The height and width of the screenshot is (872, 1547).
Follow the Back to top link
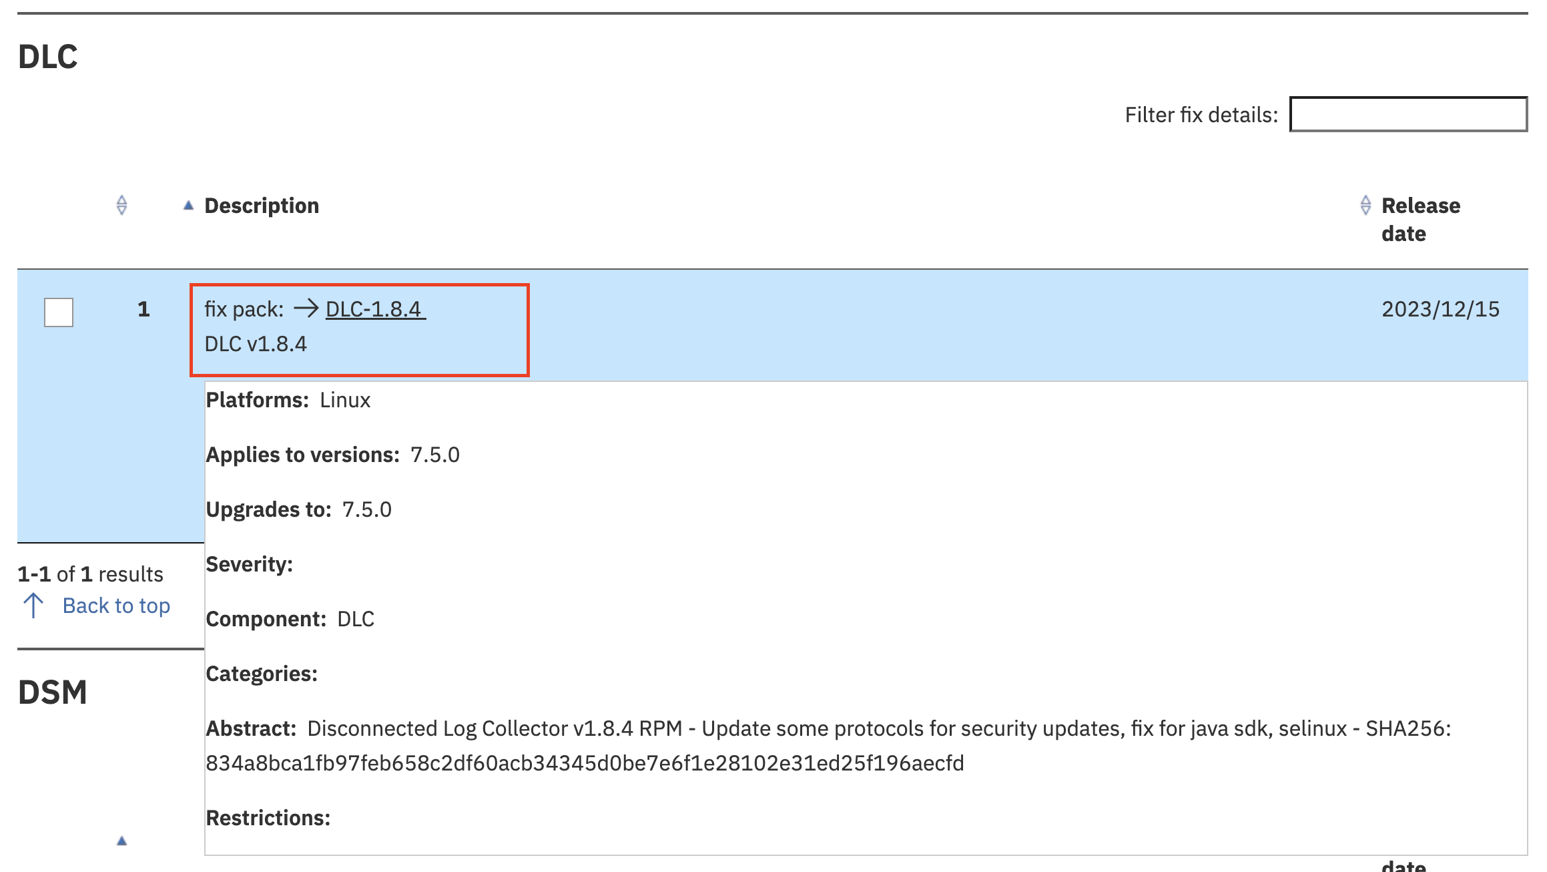(x=116, y=606)
